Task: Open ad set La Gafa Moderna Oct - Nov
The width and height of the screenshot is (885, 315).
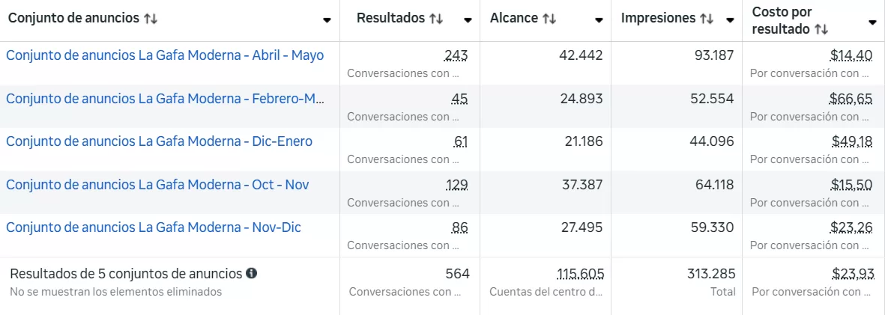Action: click(x=157, y=185)
